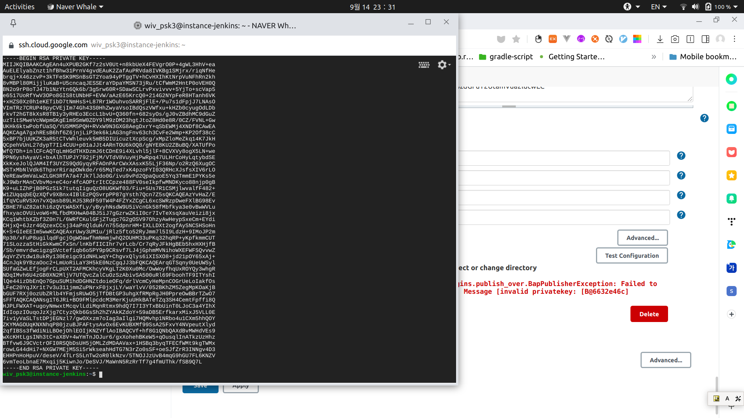This screenshot has width=744, height=418.
Task: Click the screen capture camera icon
Action: [x=675, y=39]
